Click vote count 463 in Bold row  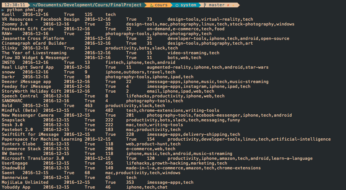pyautogui.click(x=88, y=106)
